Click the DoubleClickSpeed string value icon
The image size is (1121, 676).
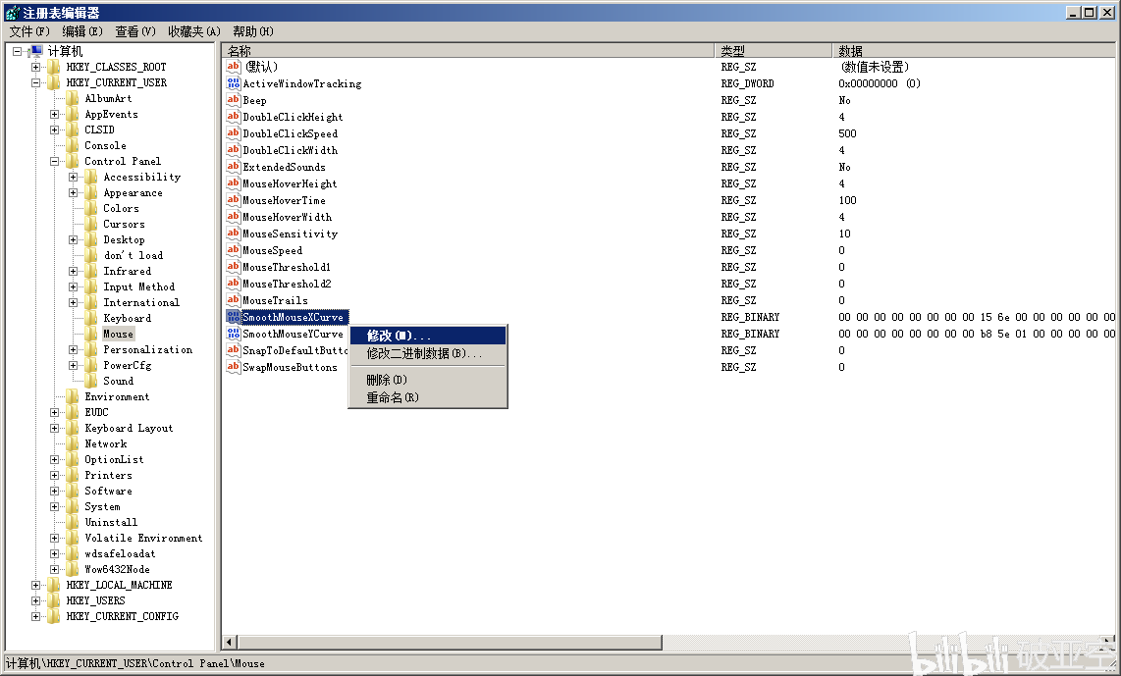233,133
